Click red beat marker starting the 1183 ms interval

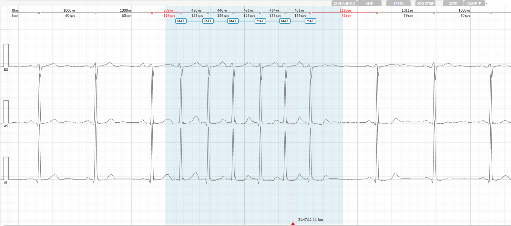click(x=310, y=13)
